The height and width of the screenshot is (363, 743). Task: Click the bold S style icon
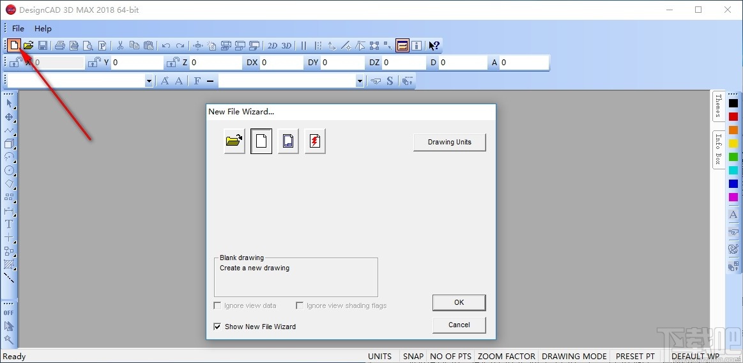tap(390, 81)
